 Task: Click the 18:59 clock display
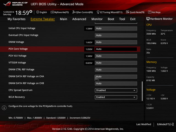tap(22, 13)
